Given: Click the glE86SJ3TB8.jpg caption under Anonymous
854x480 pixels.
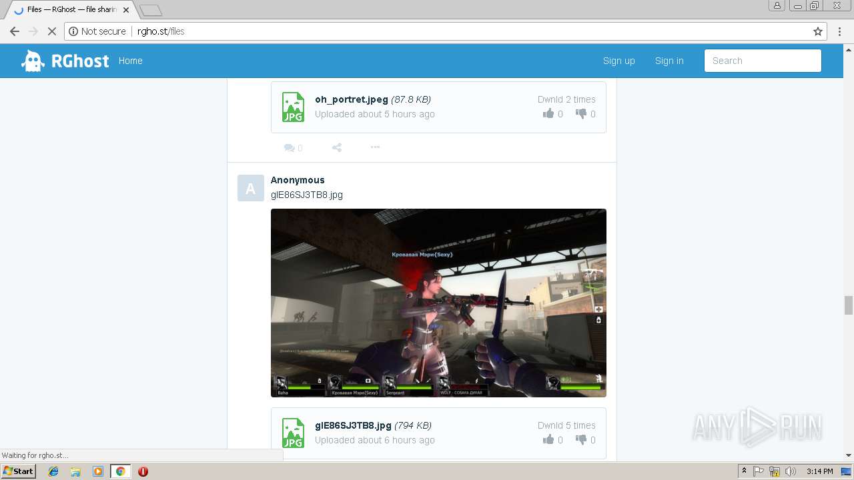Looking at the screenshot, I should [x=307, y=195].
